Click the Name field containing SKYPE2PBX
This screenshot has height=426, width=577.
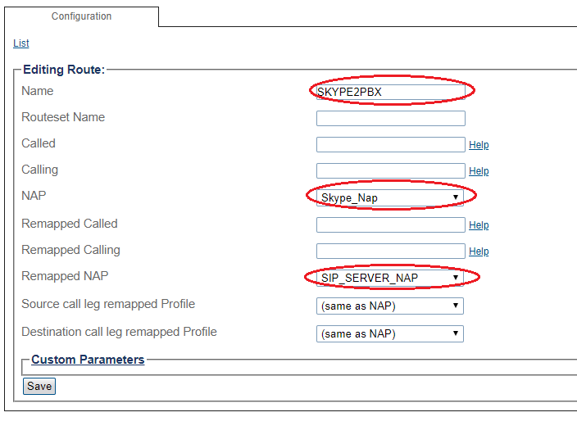(x=390, y=92)
